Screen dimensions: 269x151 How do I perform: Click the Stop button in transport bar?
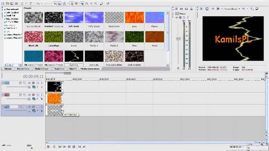pyautogui.click(x=74, y=147)
